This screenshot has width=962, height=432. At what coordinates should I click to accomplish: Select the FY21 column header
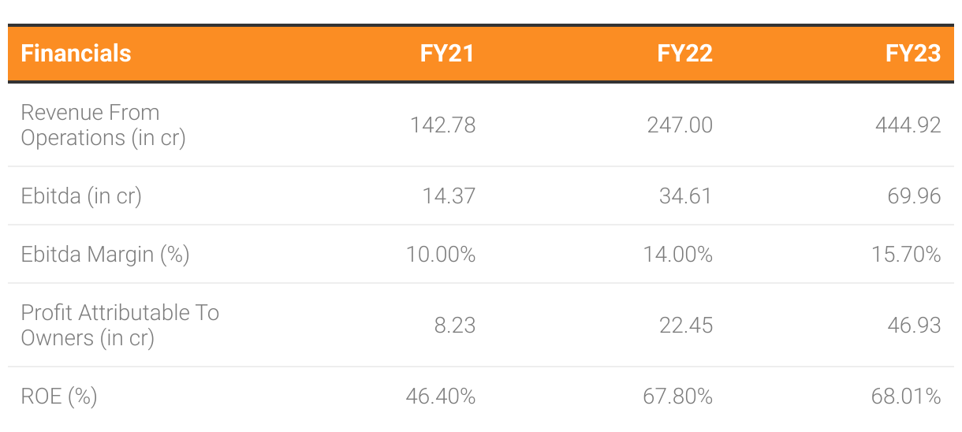click(447, 53)
